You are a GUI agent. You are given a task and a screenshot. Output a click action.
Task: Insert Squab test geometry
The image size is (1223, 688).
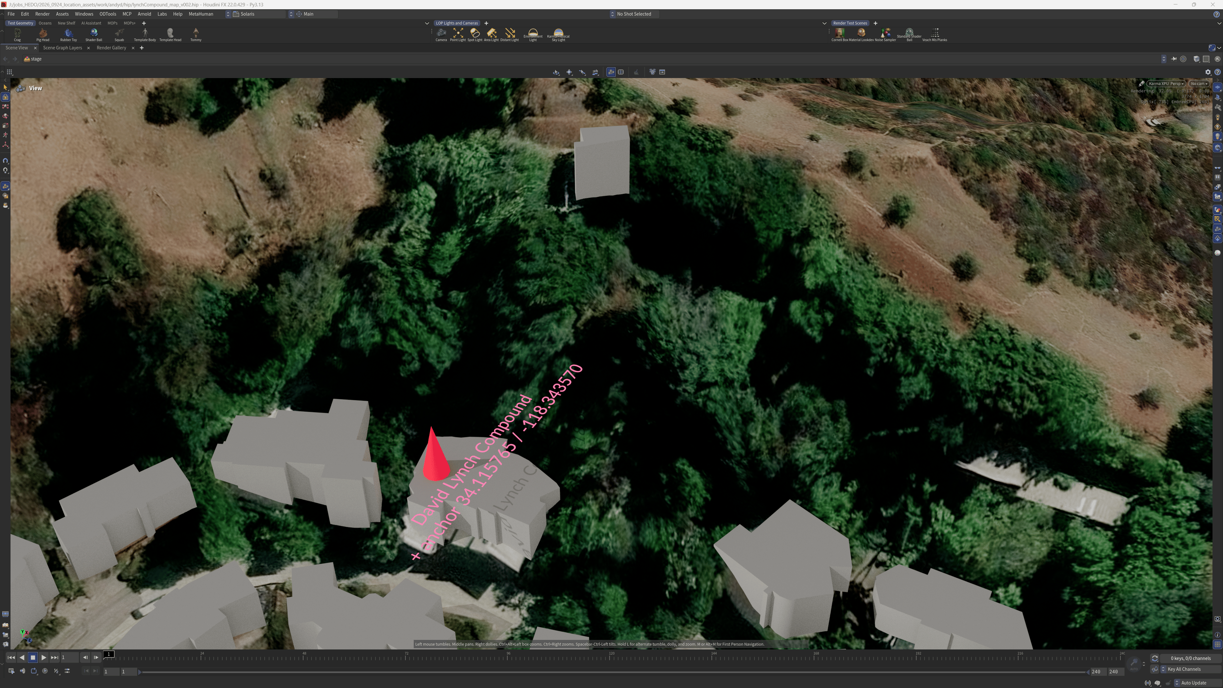[x=119, y=34]
